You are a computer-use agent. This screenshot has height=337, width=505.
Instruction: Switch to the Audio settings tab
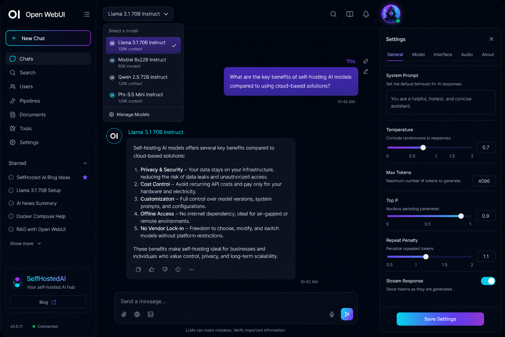467,55
